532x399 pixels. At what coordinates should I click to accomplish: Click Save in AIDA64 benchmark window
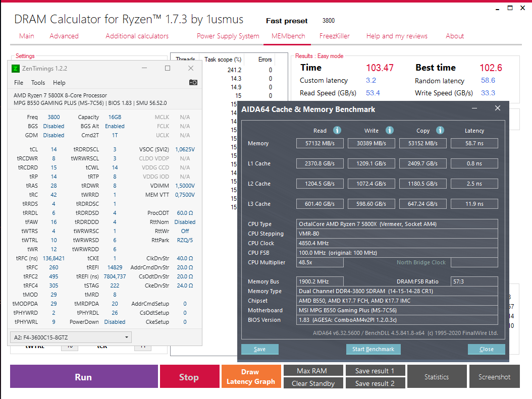point(260,349)
